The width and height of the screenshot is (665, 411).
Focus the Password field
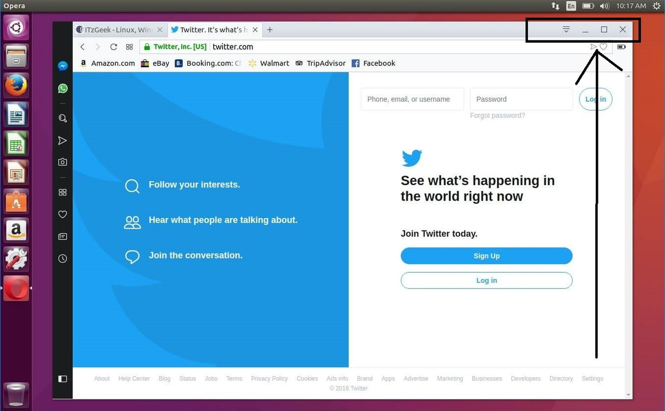[x=522, y=99]
